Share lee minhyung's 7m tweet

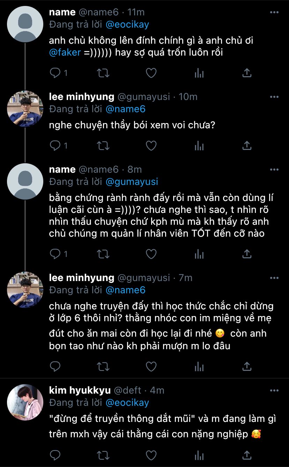pos(247,367)
